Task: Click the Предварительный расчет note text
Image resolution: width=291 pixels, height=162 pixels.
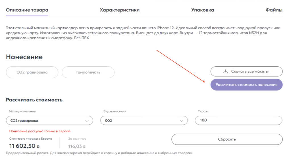Action: coord(99,153)
